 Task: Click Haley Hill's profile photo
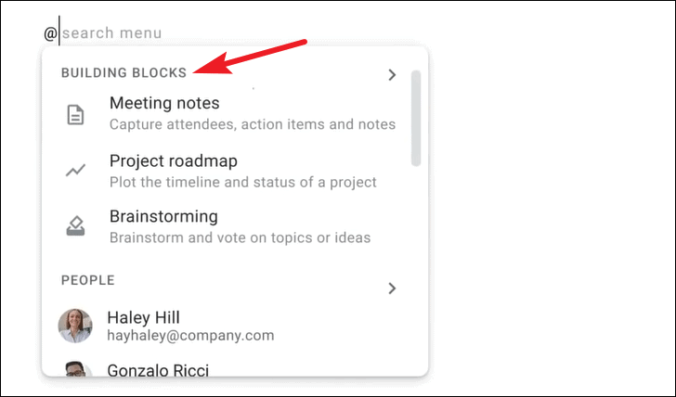point(75,326)
